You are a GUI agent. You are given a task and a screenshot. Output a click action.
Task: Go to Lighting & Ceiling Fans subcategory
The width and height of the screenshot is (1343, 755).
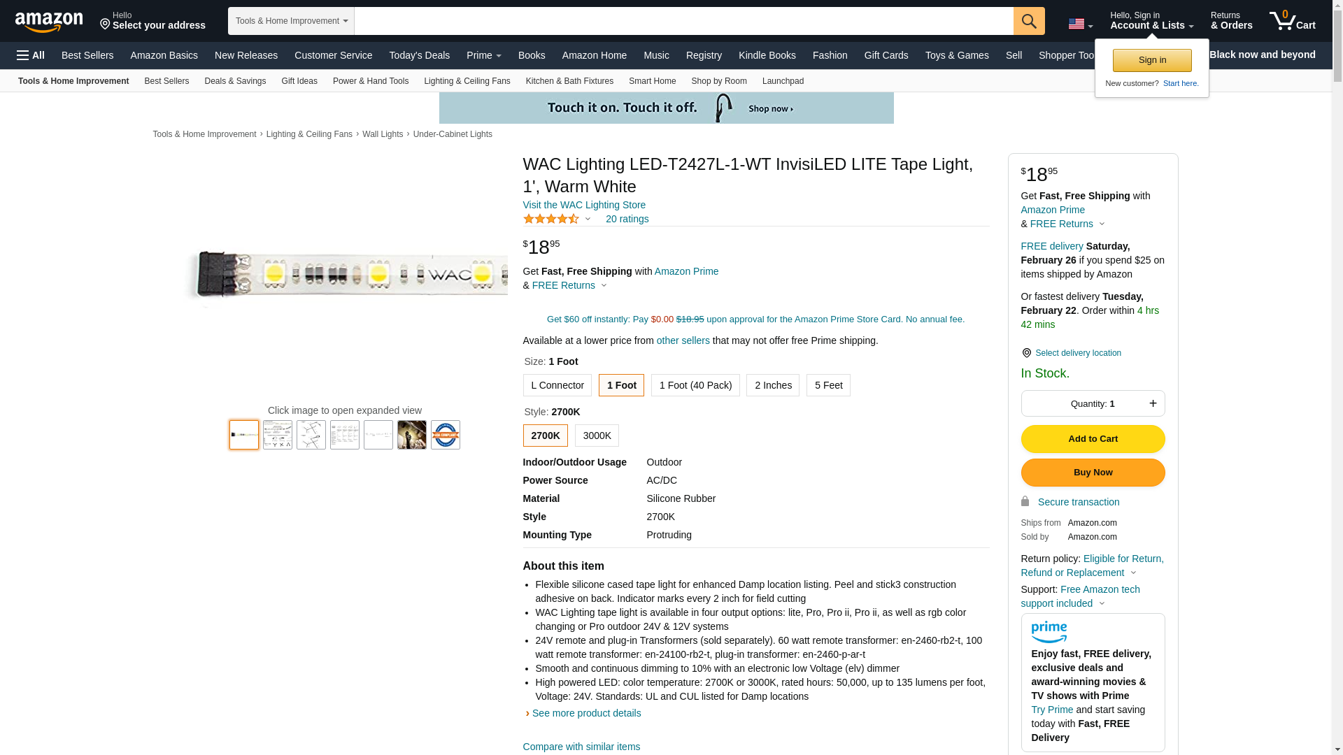pyautogui.click(x=467, y=81)
